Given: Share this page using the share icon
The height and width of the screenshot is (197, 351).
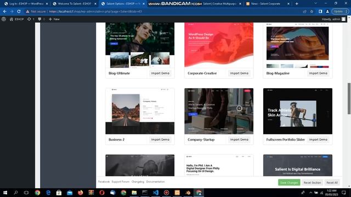Looking at the screenshot, I should pyautogui.click(x=305, y=11).
